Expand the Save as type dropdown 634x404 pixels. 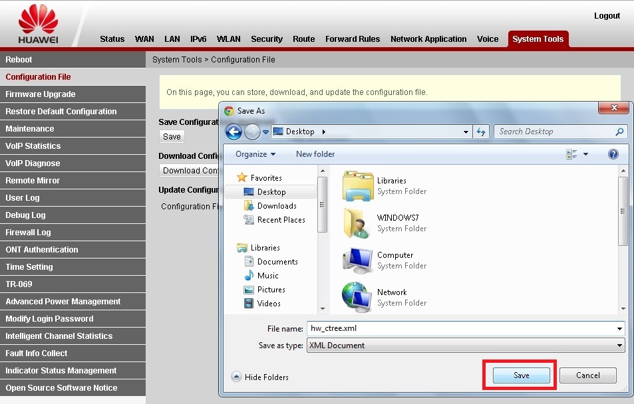coord(619,346)
